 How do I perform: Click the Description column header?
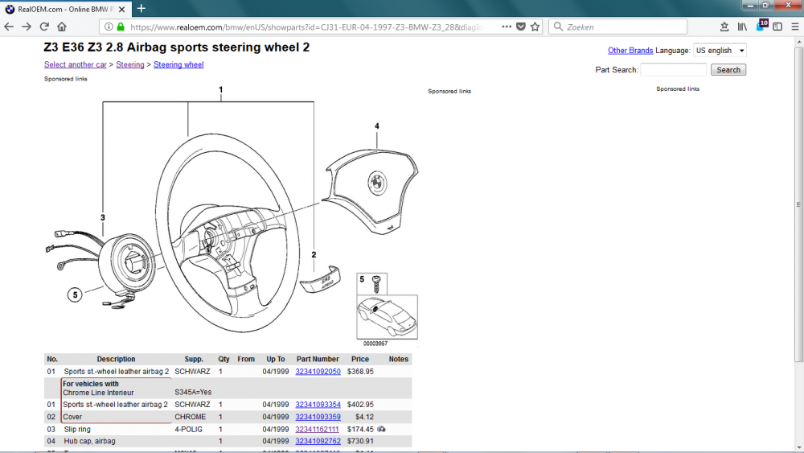tap(116, 359)
